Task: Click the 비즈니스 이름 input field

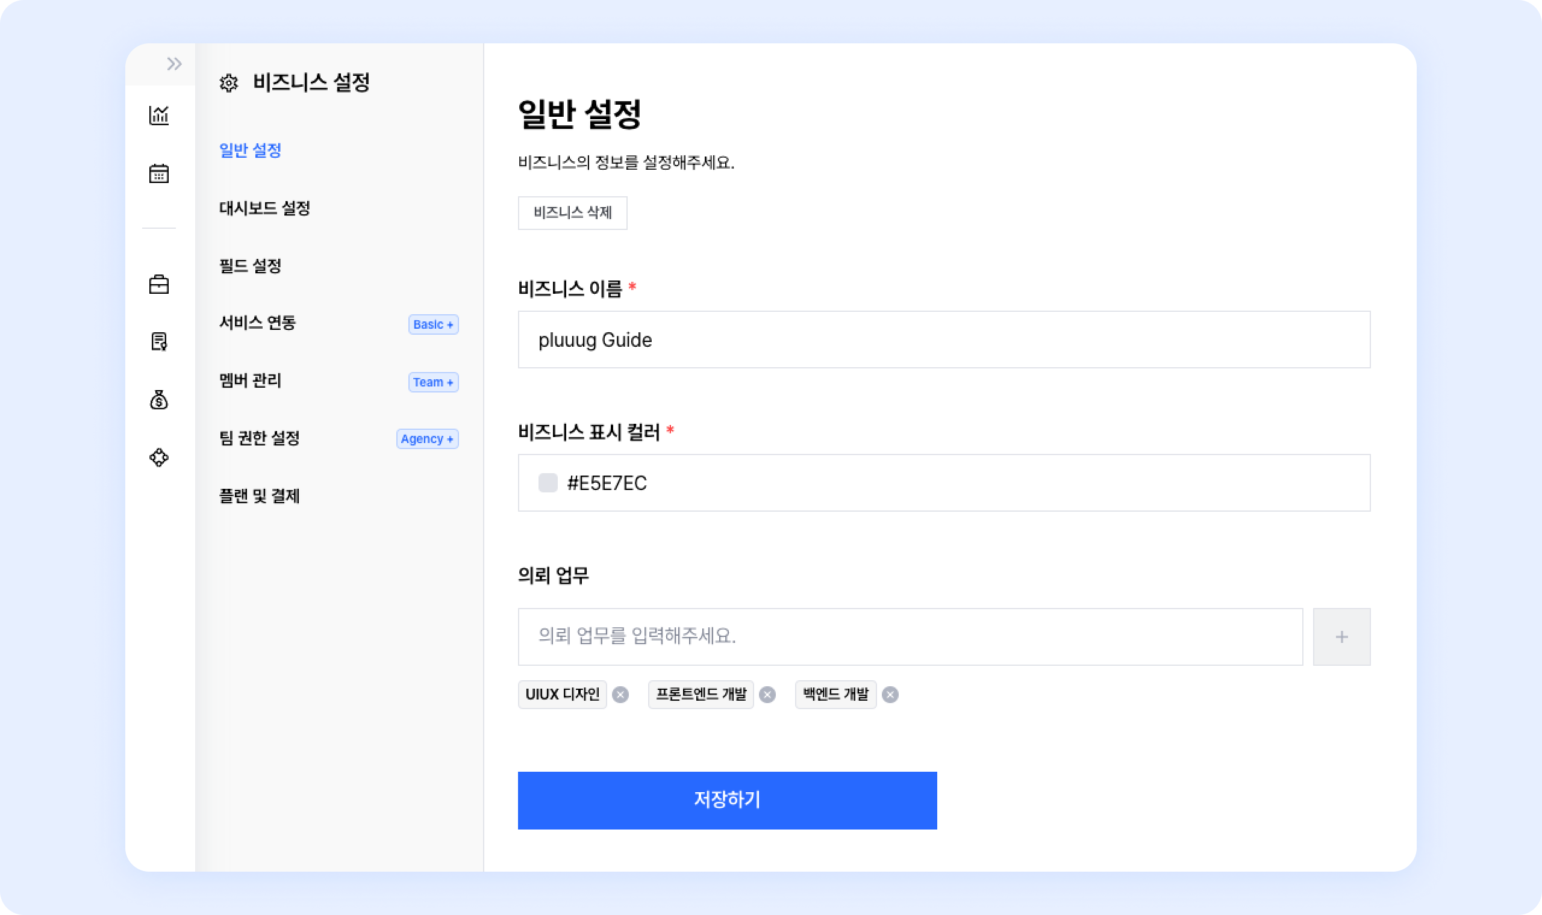Action: click(944, 340)
